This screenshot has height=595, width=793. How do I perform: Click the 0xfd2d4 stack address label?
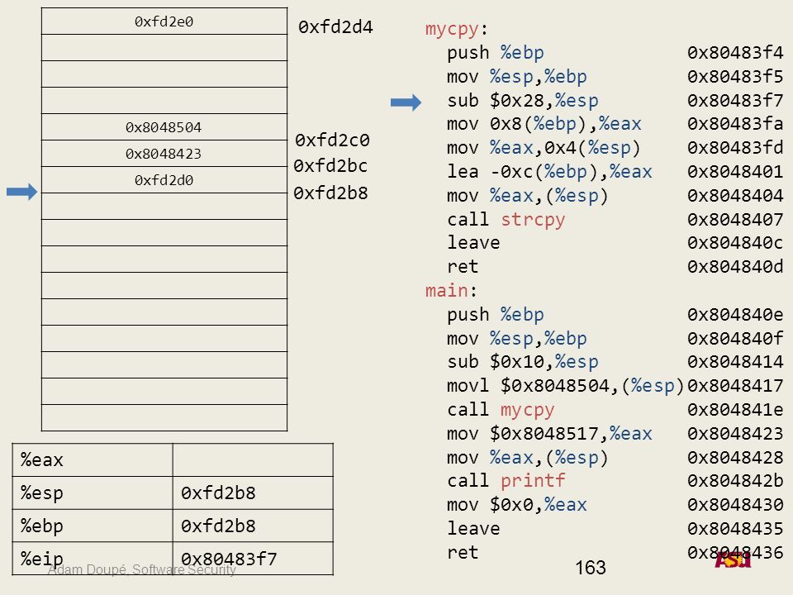(335, 26)
